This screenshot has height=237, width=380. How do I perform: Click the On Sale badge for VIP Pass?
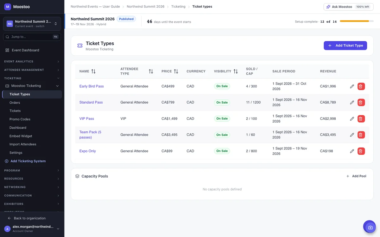pos(222,118)
